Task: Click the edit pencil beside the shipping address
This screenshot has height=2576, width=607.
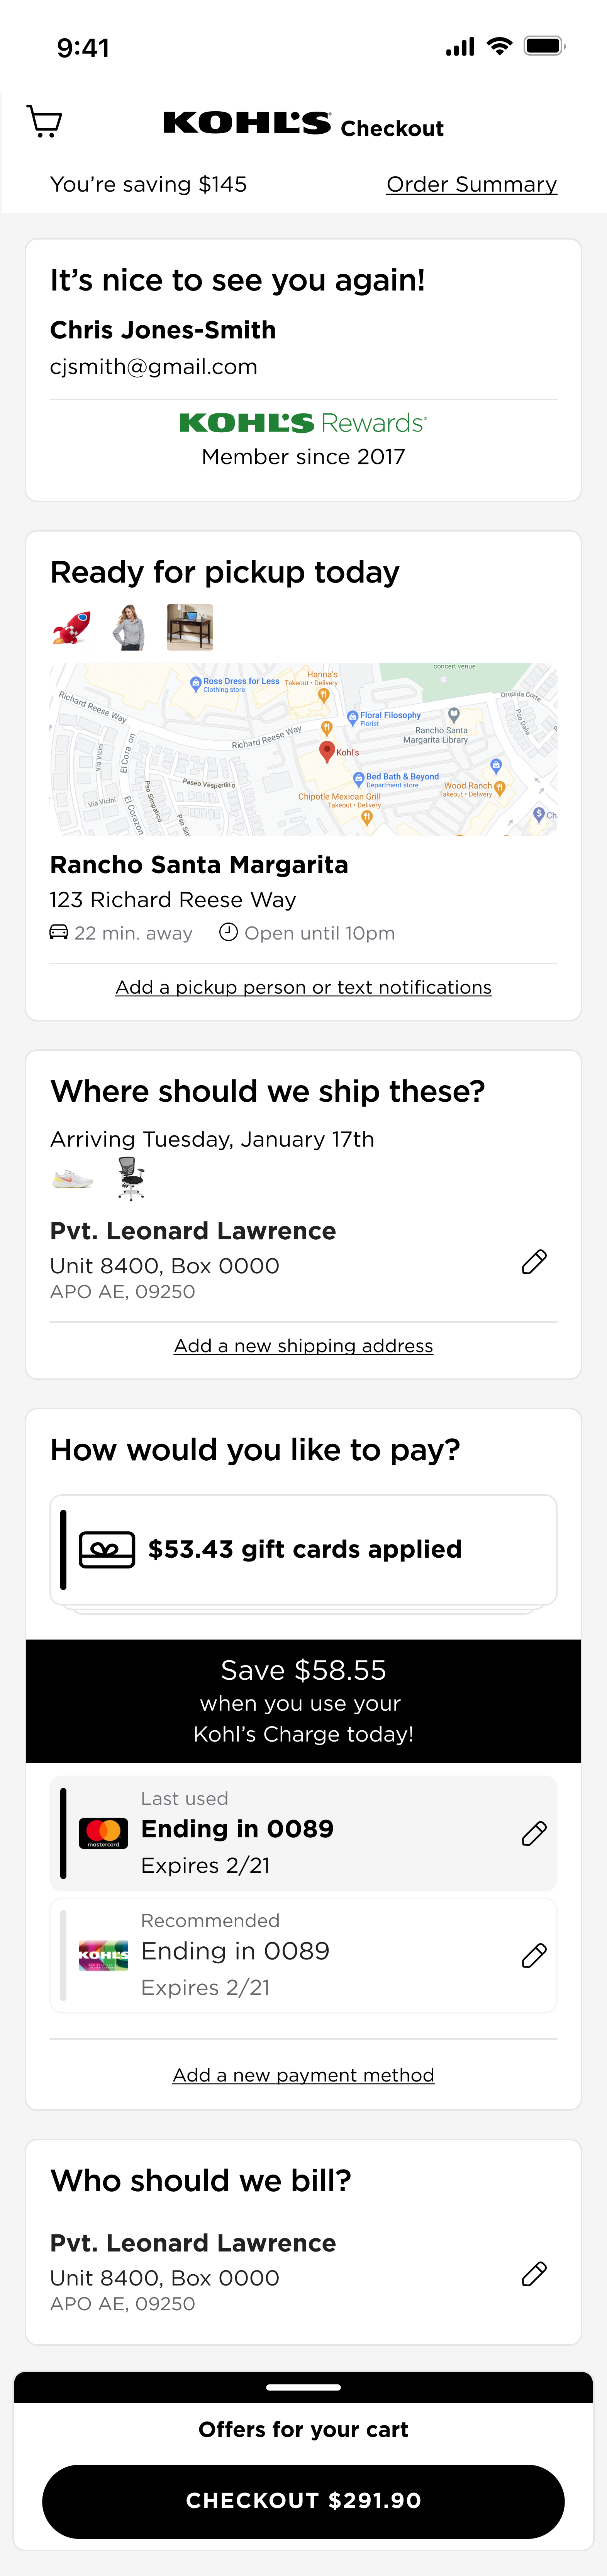Action: [x=534, y=1262]
